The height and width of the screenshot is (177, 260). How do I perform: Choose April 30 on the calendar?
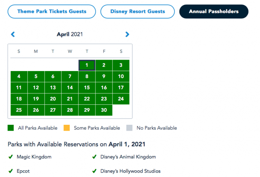point(104,110)
